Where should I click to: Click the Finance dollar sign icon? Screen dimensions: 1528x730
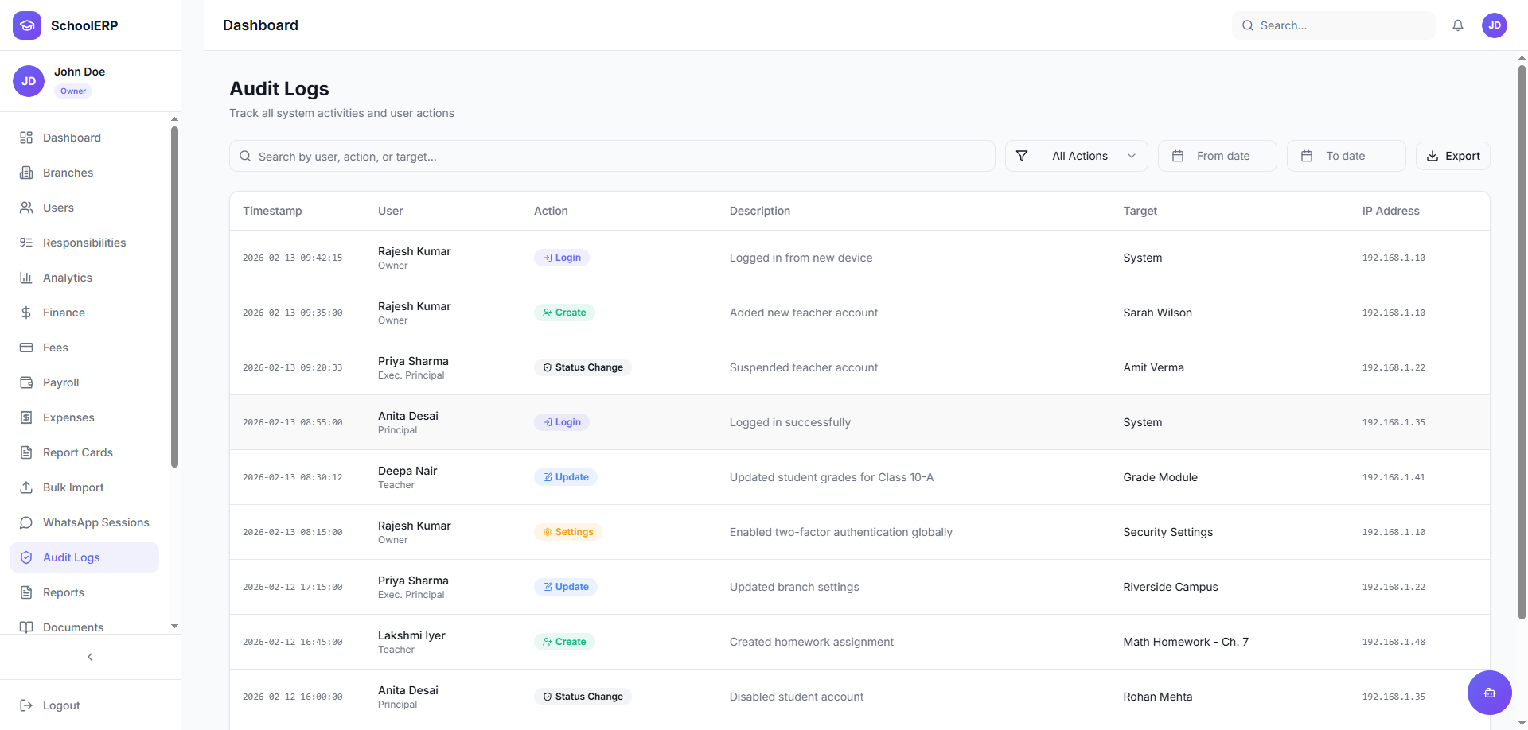(26, 313)
